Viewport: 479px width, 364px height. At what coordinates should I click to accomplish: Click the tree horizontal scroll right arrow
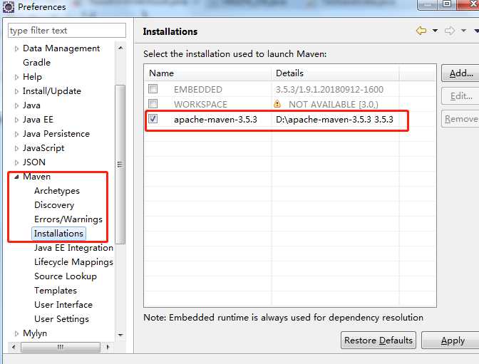point(108,347)
